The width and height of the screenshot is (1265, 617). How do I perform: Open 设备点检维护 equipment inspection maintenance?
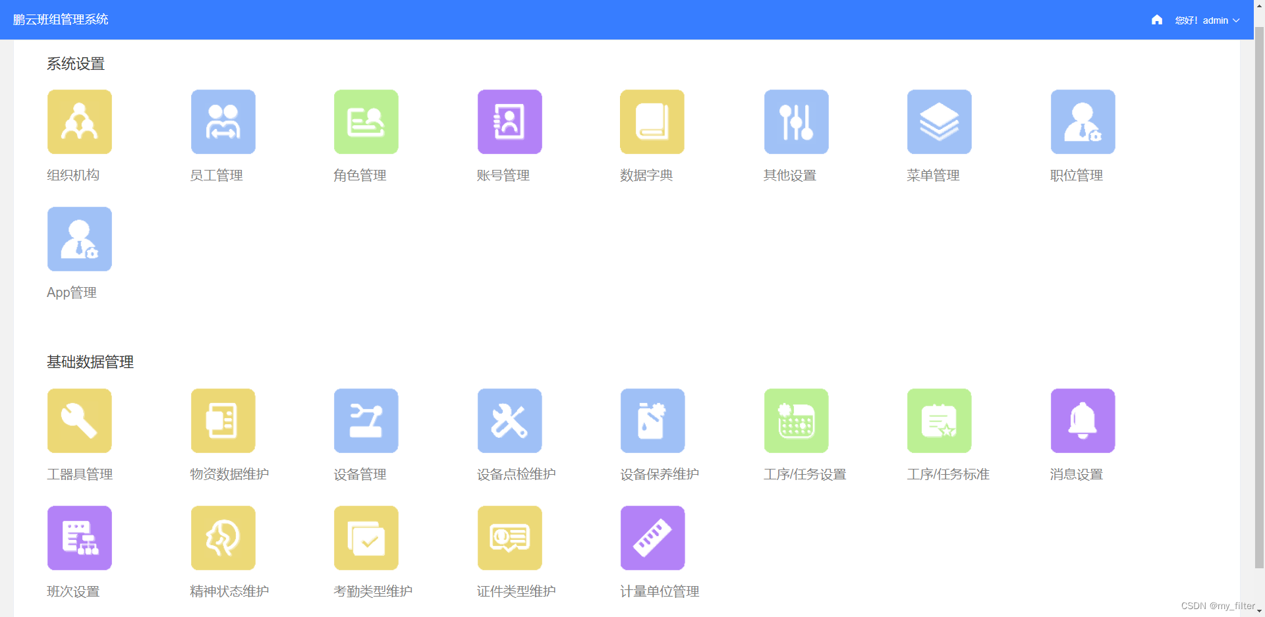point(509,421)
